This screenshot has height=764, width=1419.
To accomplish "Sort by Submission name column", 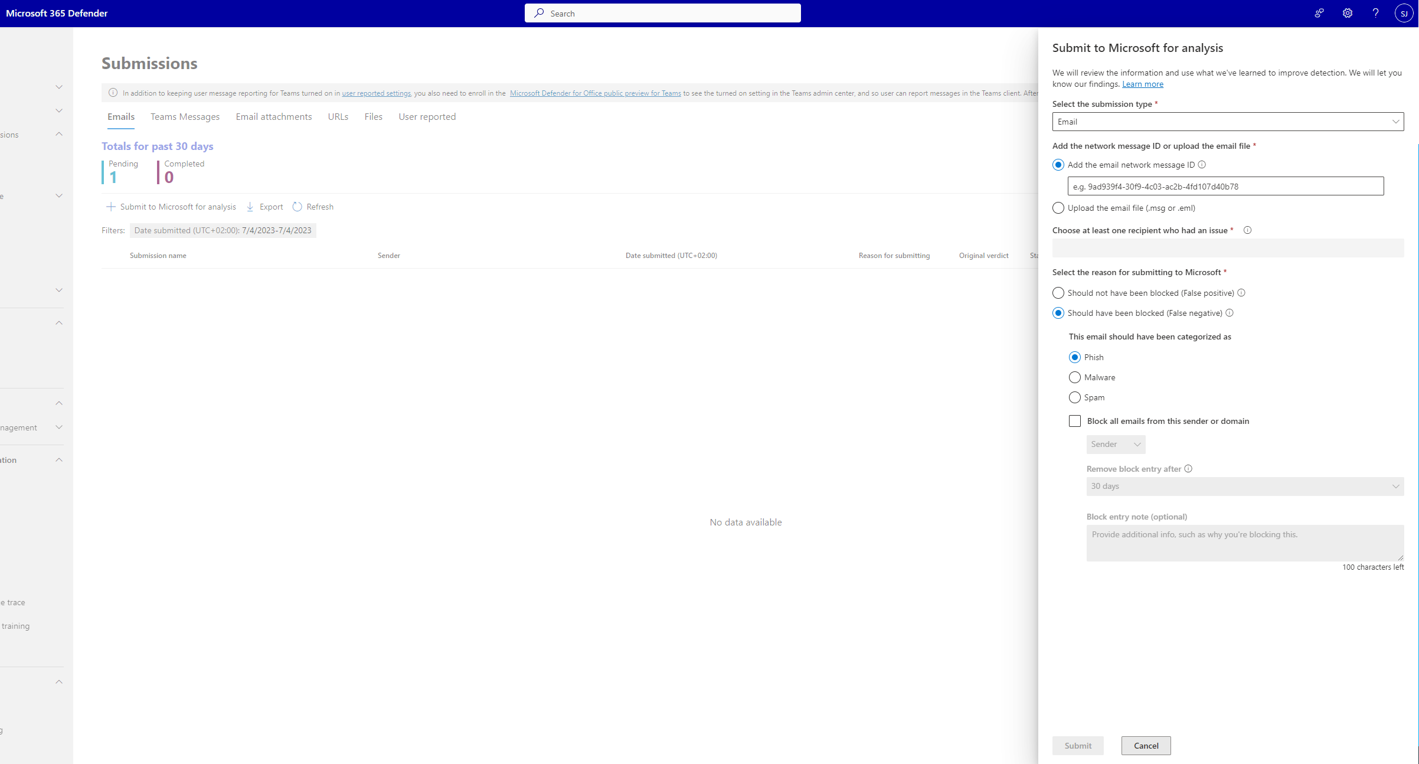I will (158, 256).
